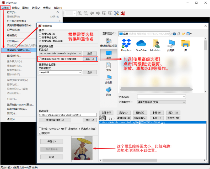Open the 帮助(H) menu
The image size is (210, 169).
pos(58,8)
